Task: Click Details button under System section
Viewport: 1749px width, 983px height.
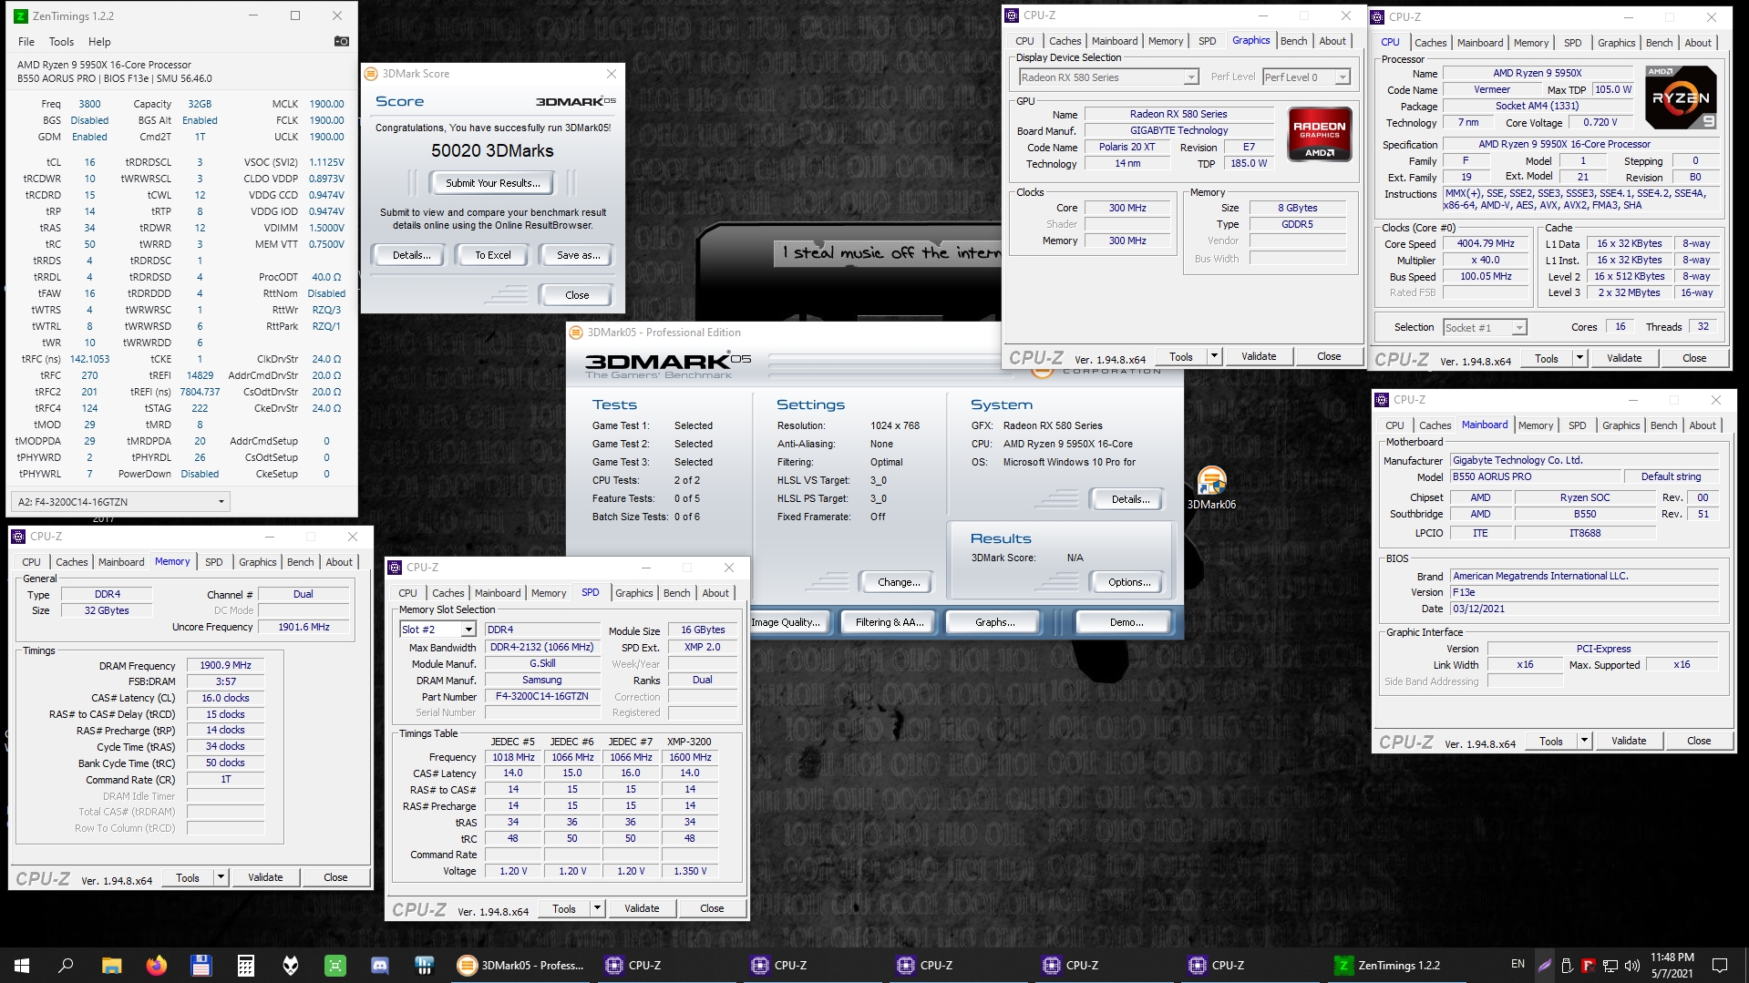Action: pyautogui.click(x=1130, y=499)
